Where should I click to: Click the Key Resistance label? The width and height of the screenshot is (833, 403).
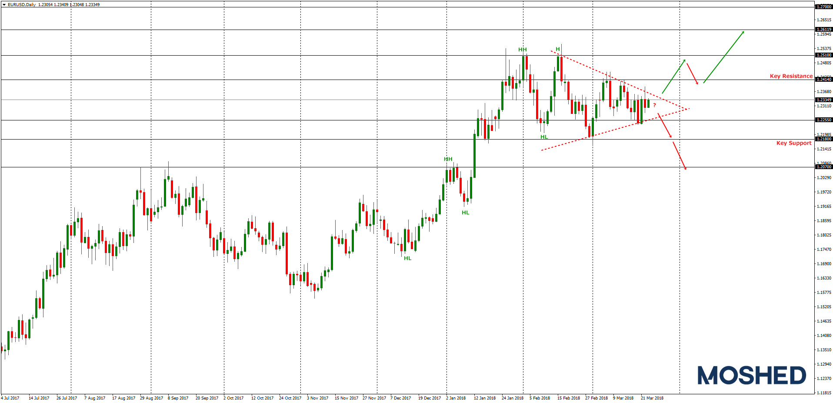coord(791,76)
